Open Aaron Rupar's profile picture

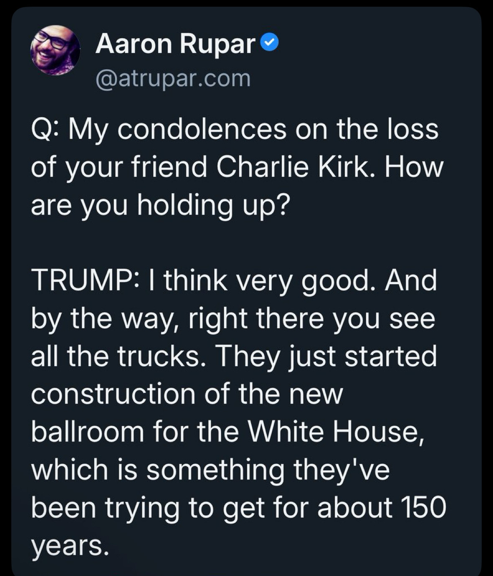[x=55, y=51]
